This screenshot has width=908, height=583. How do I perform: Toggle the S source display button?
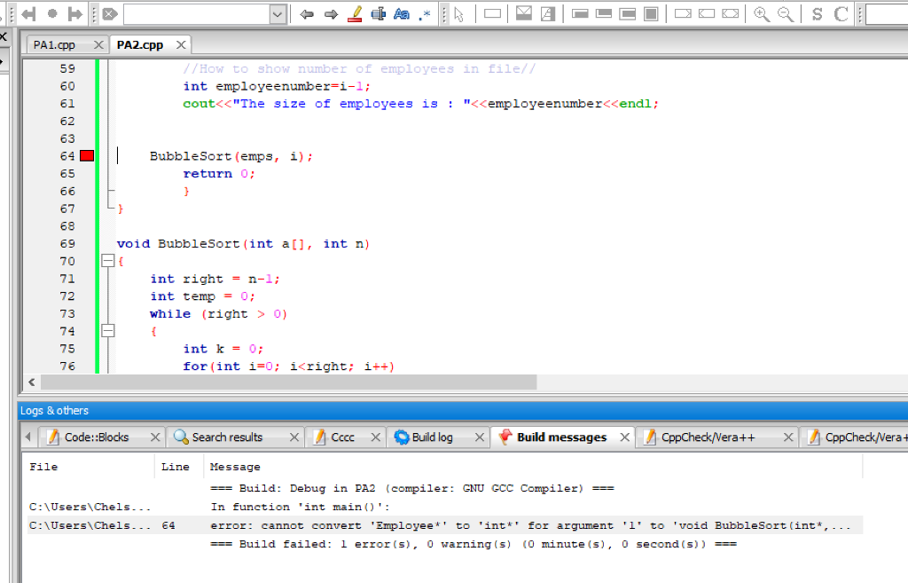(x=817, y=14)
